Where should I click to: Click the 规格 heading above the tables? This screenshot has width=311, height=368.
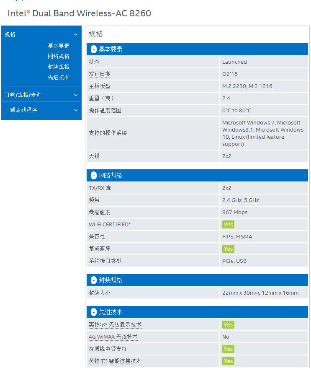pos(96,34)
